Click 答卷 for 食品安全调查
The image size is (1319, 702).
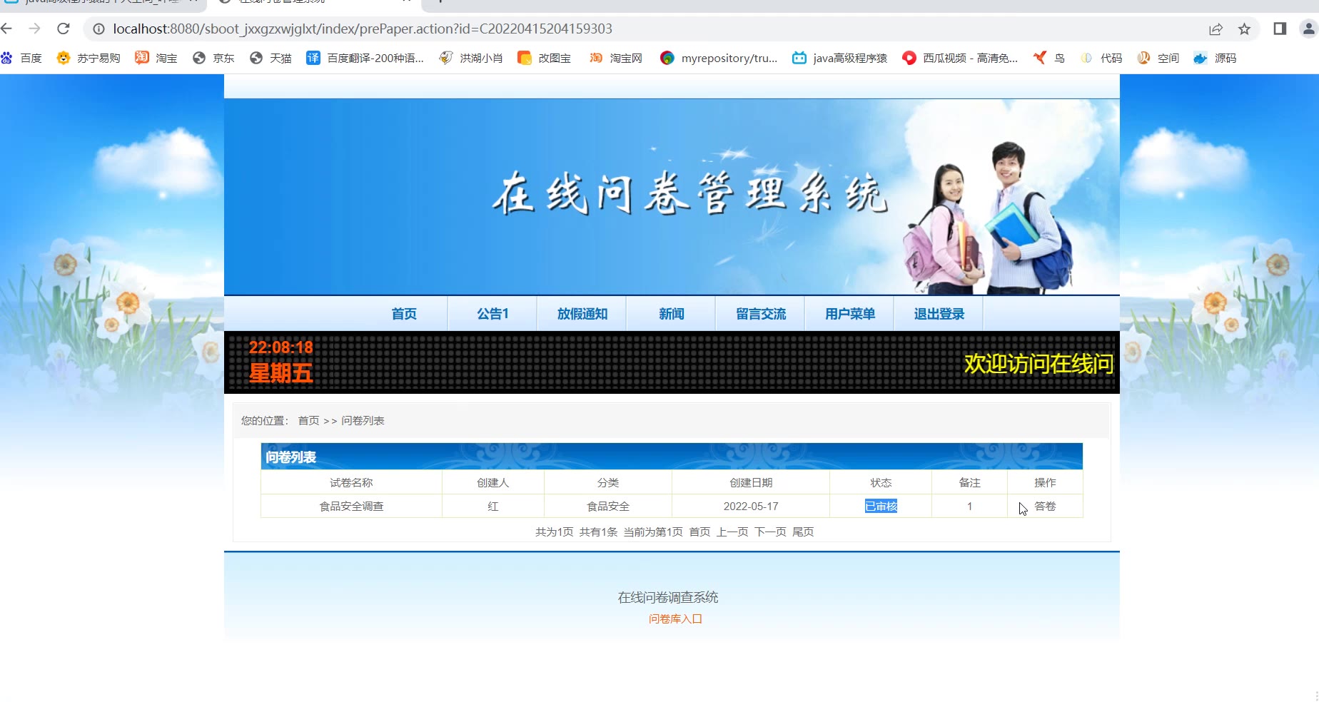click(x=1045, y=507)
